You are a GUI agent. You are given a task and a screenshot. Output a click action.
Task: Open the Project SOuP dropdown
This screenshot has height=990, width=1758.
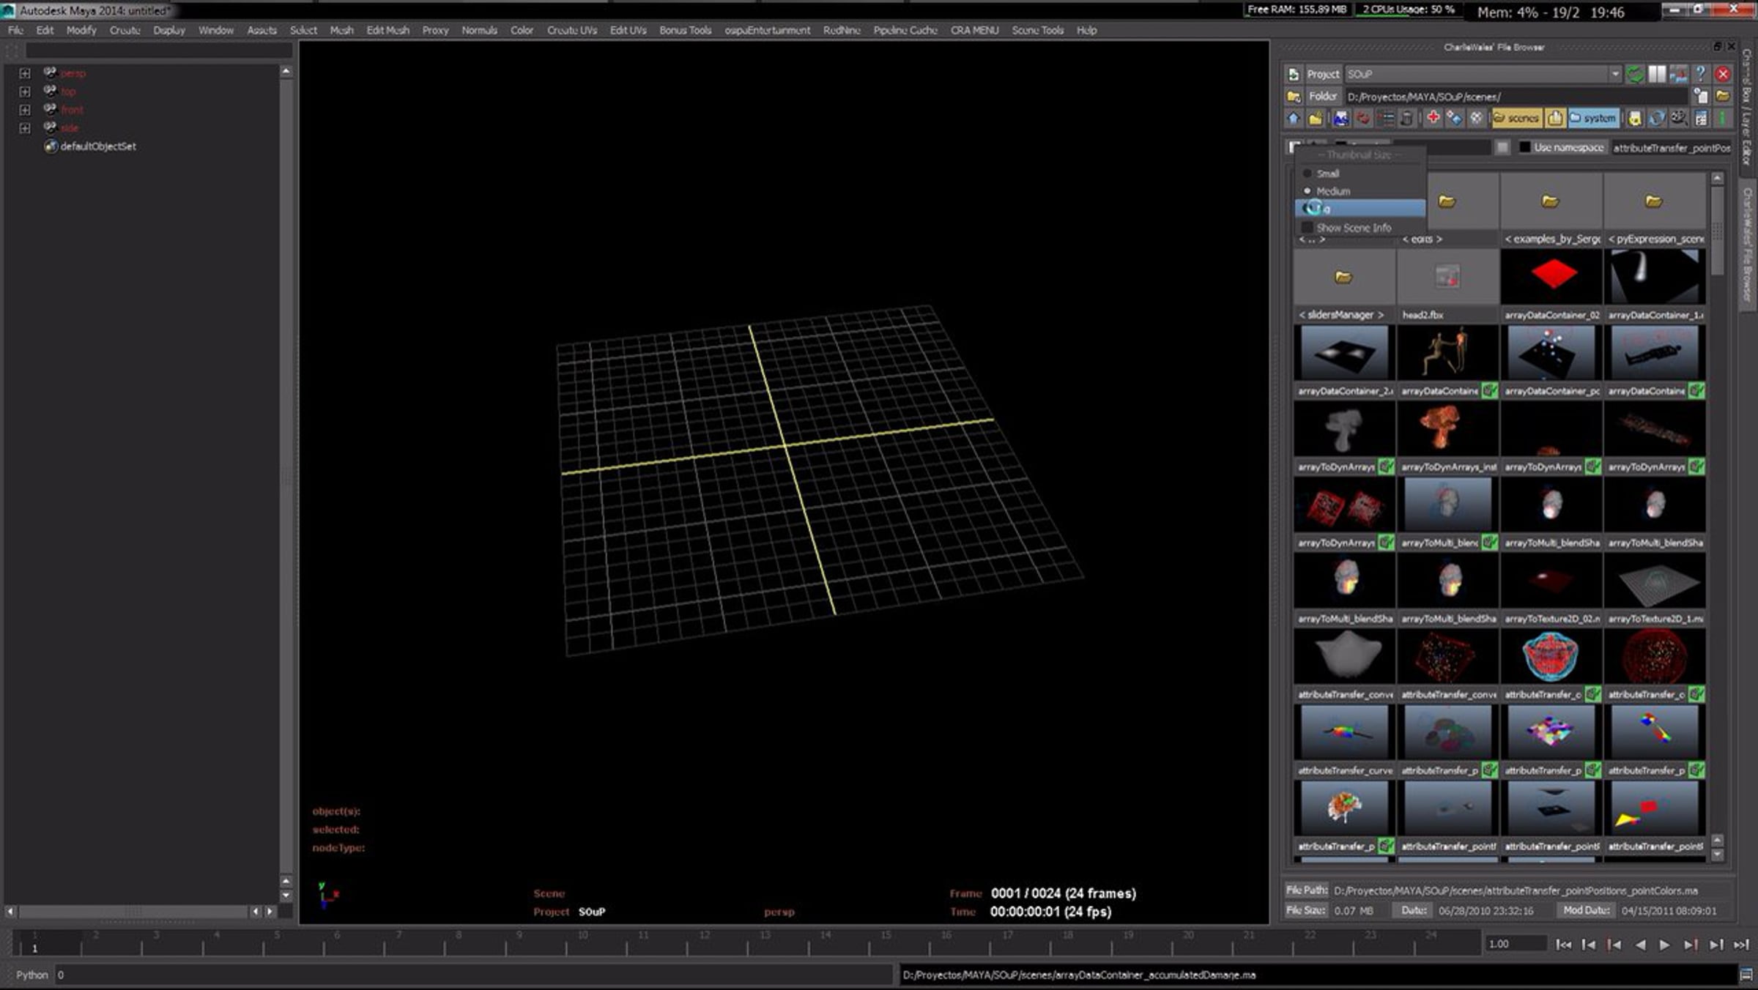(1614, 74)
